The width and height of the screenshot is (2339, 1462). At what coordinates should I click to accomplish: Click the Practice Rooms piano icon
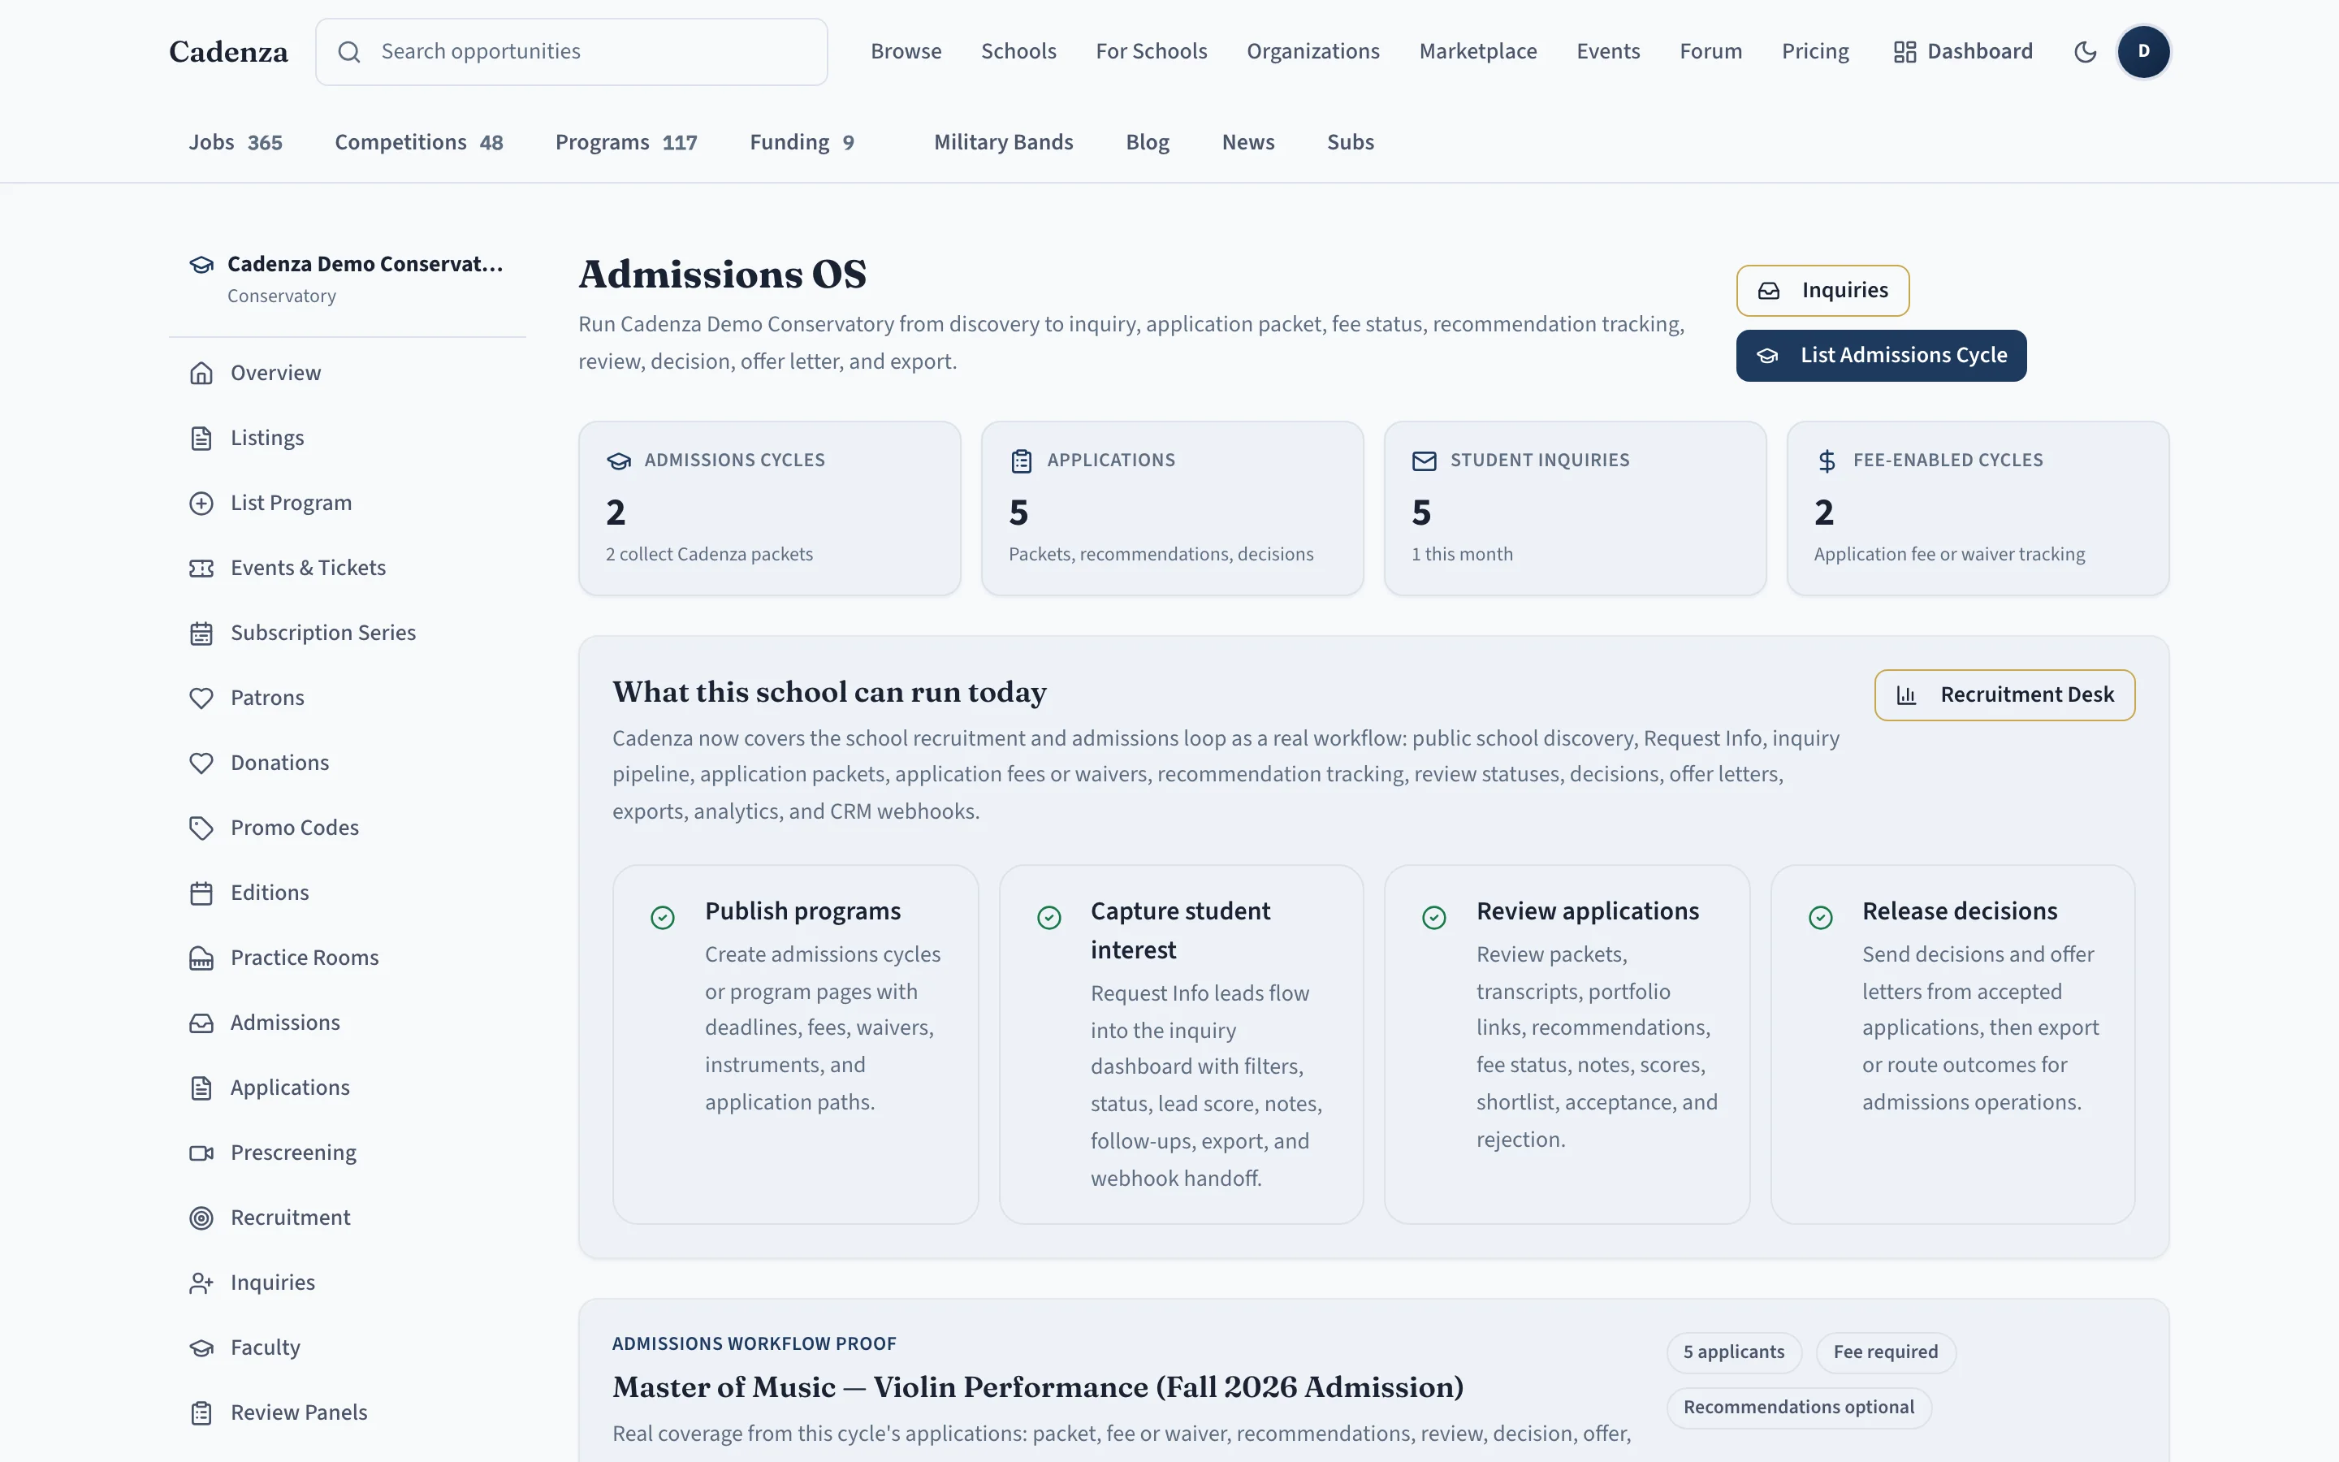point(201,958)
